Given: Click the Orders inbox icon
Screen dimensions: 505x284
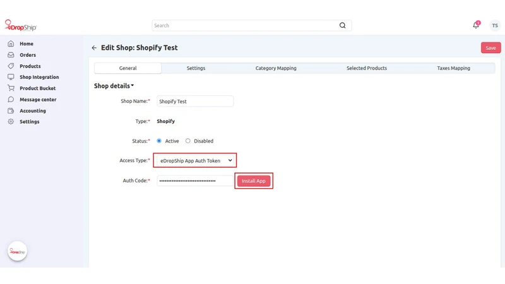Looking at the screenshot, I should coord(11,55).
